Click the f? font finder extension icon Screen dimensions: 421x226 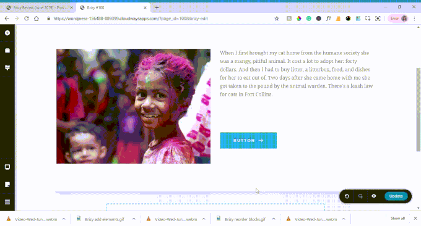pyautogui.click(x=328, y=19)
